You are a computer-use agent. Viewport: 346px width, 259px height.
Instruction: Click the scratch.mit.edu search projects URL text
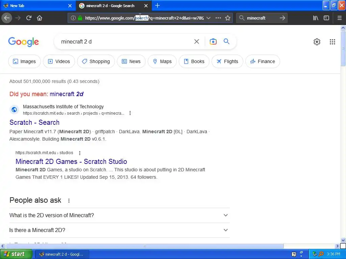(x=73, y=113)
